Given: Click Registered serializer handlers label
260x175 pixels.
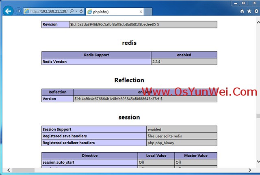Looking at the screenshot, I should point(69,143).
